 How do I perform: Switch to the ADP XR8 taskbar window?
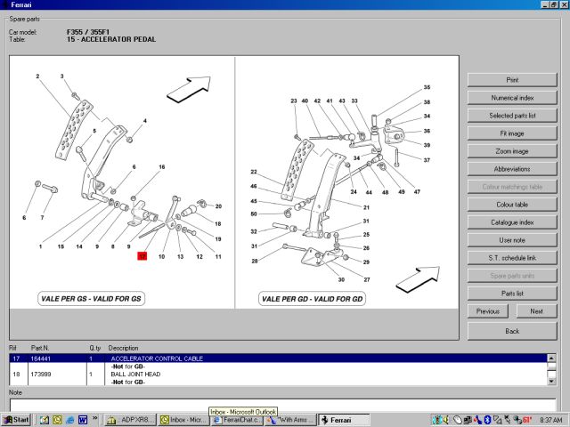click(x=130, y=420)
